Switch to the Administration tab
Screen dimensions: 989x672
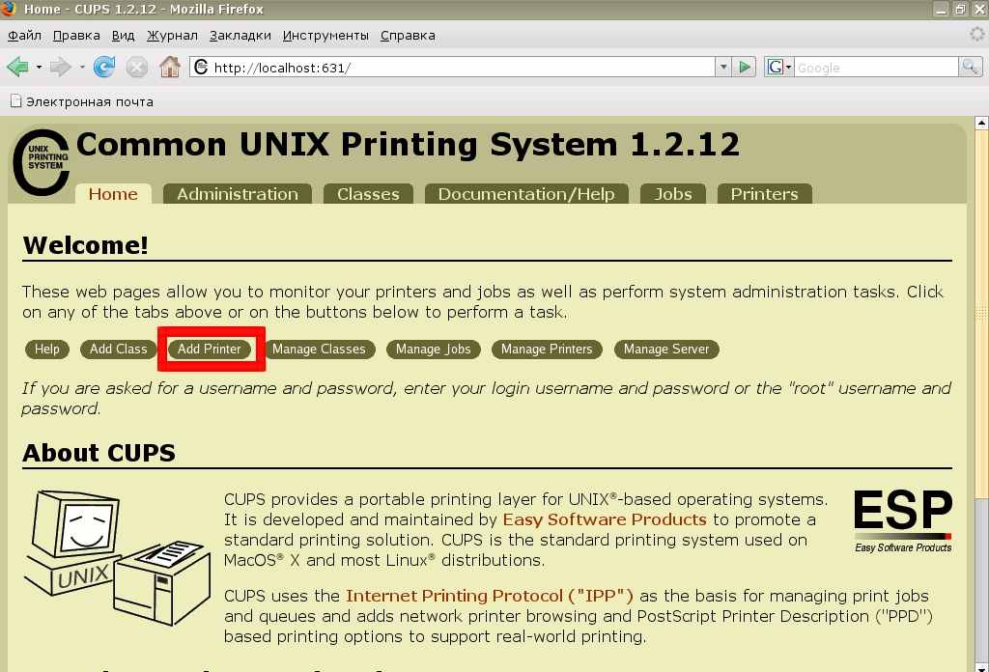237,194
